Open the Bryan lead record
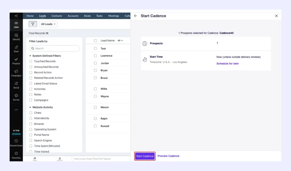The image size is (291, 171). (x=104, y=70)
